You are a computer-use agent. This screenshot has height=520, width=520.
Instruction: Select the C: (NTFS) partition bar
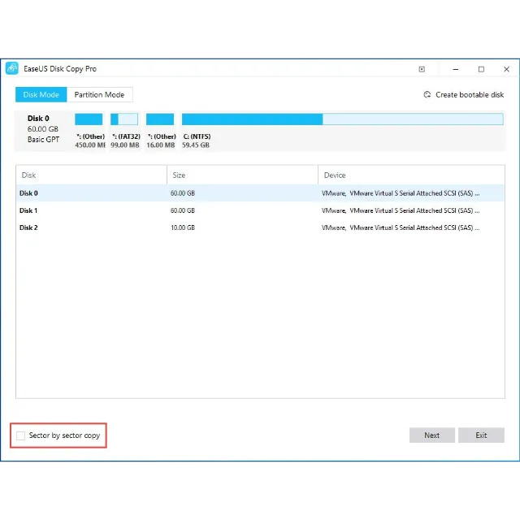pos(342,119)
